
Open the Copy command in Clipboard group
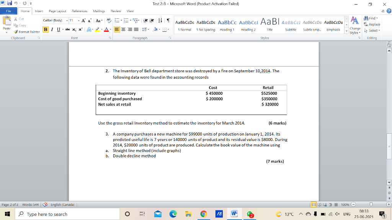pos(22,25)
